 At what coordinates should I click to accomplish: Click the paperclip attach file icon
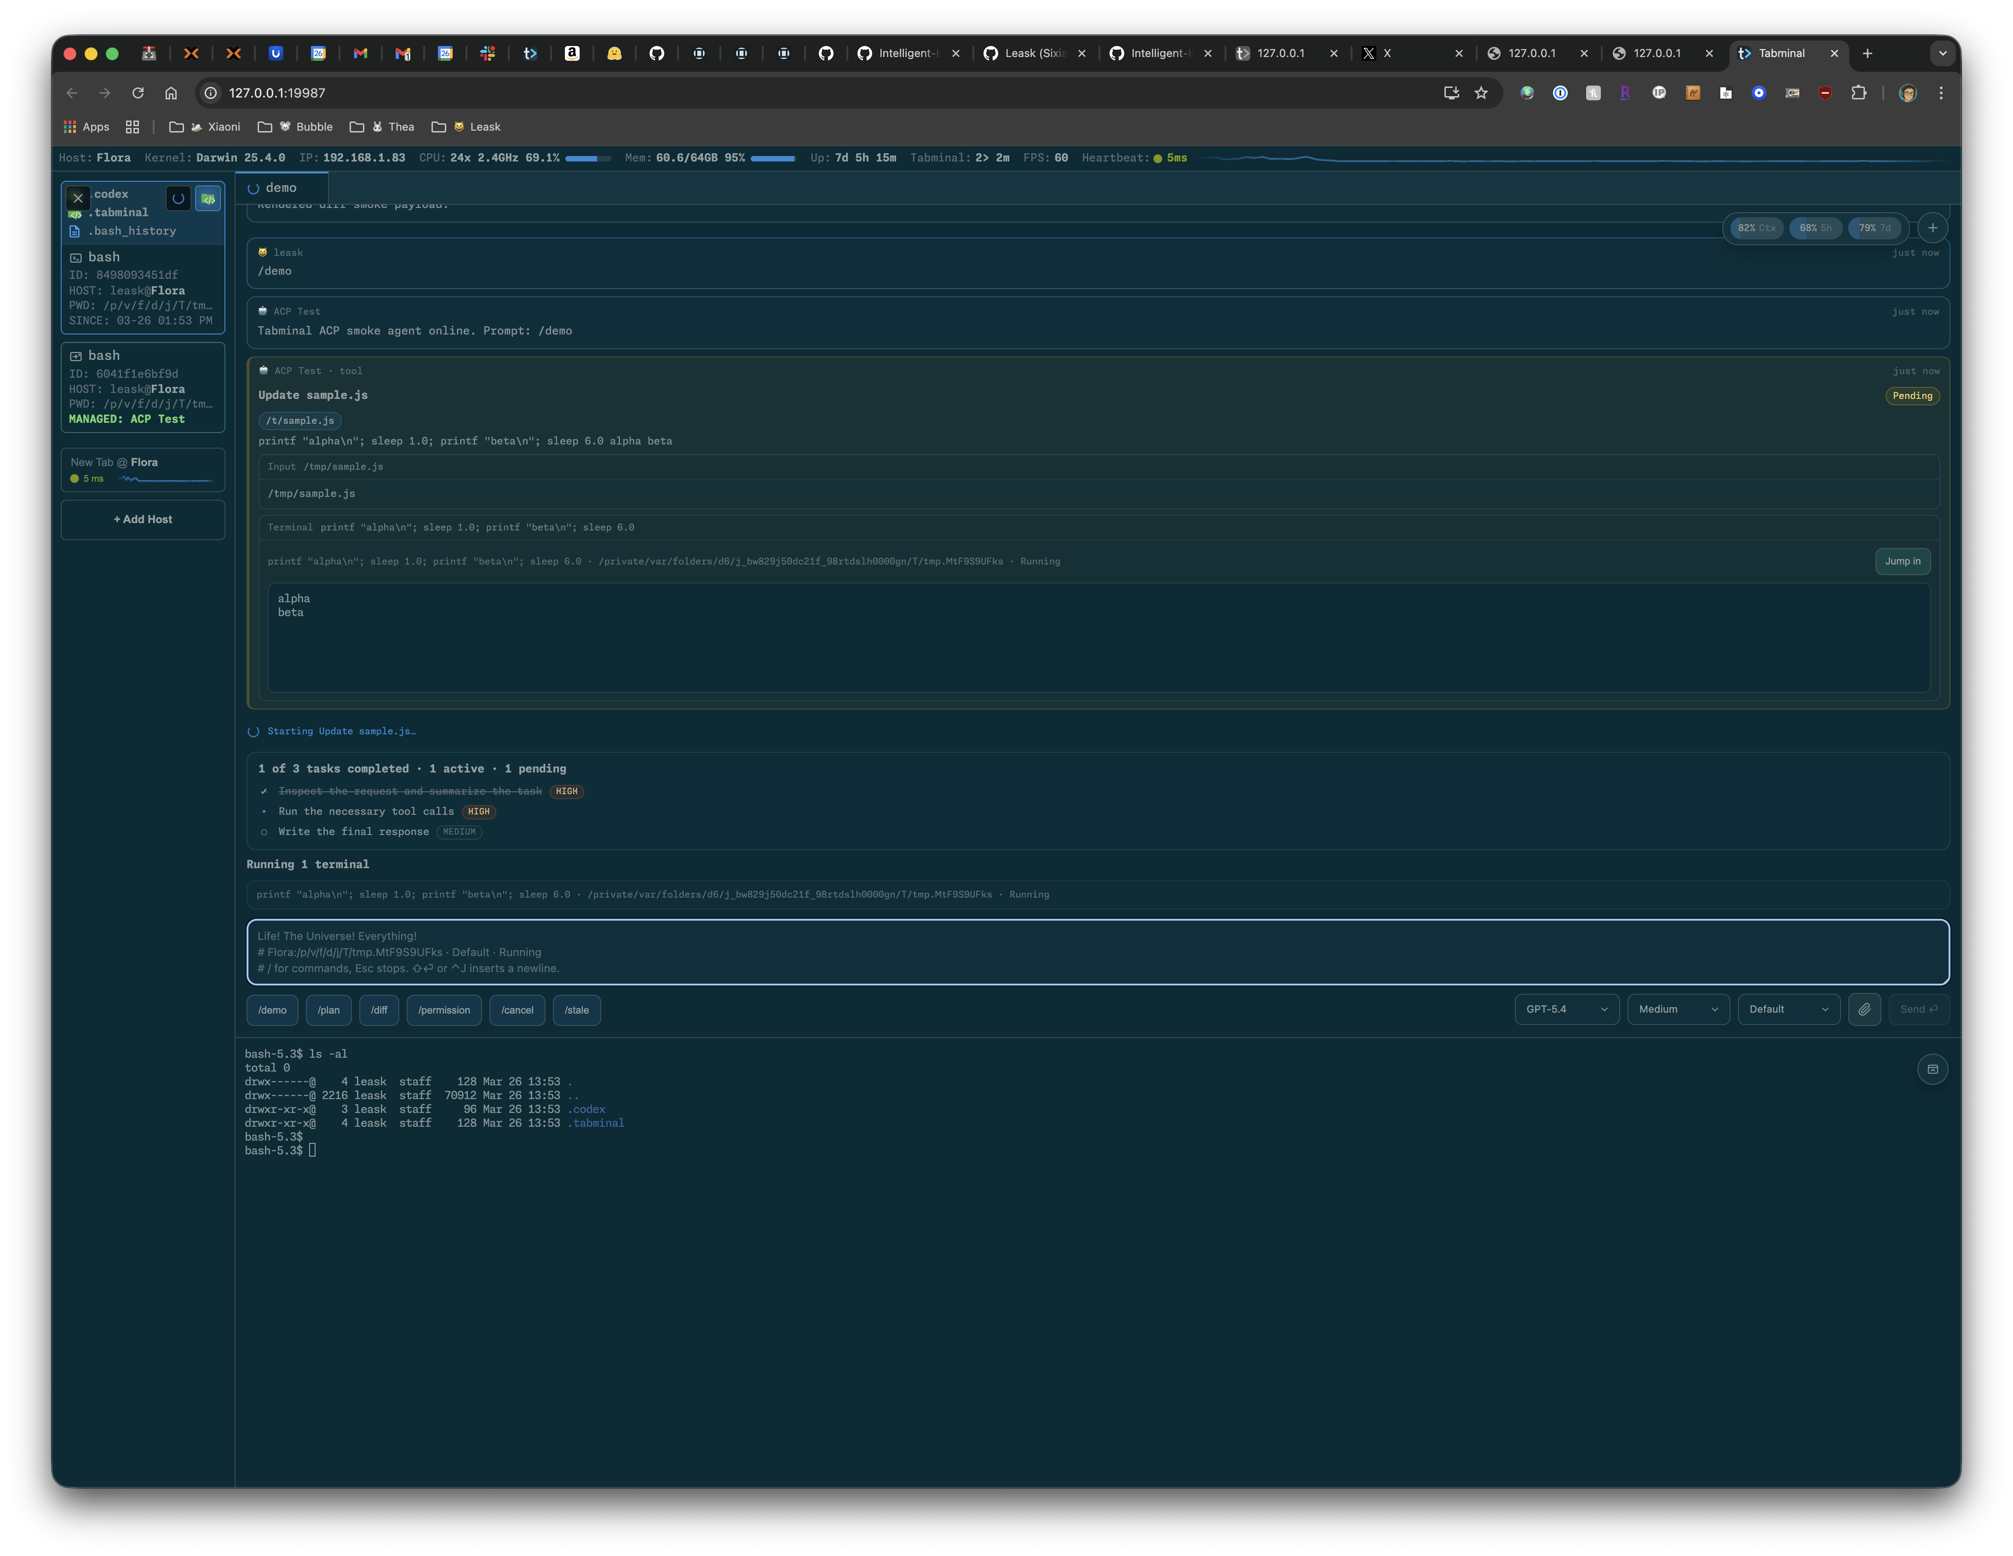[x=1863, y=1009]
